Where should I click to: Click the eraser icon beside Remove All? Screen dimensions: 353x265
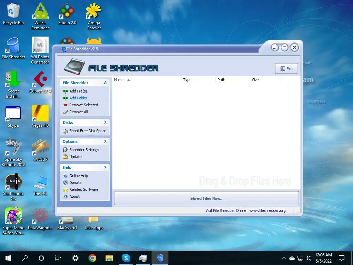point(65,112)
